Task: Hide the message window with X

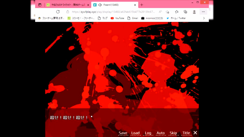Action: [195, 133]
